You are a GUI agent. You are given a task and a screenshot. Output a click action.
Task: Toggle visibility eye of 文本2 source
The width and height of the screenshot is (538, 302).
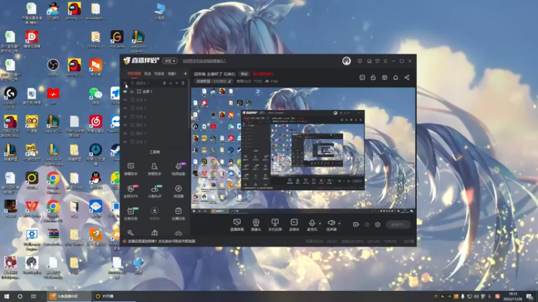(125, 117)
